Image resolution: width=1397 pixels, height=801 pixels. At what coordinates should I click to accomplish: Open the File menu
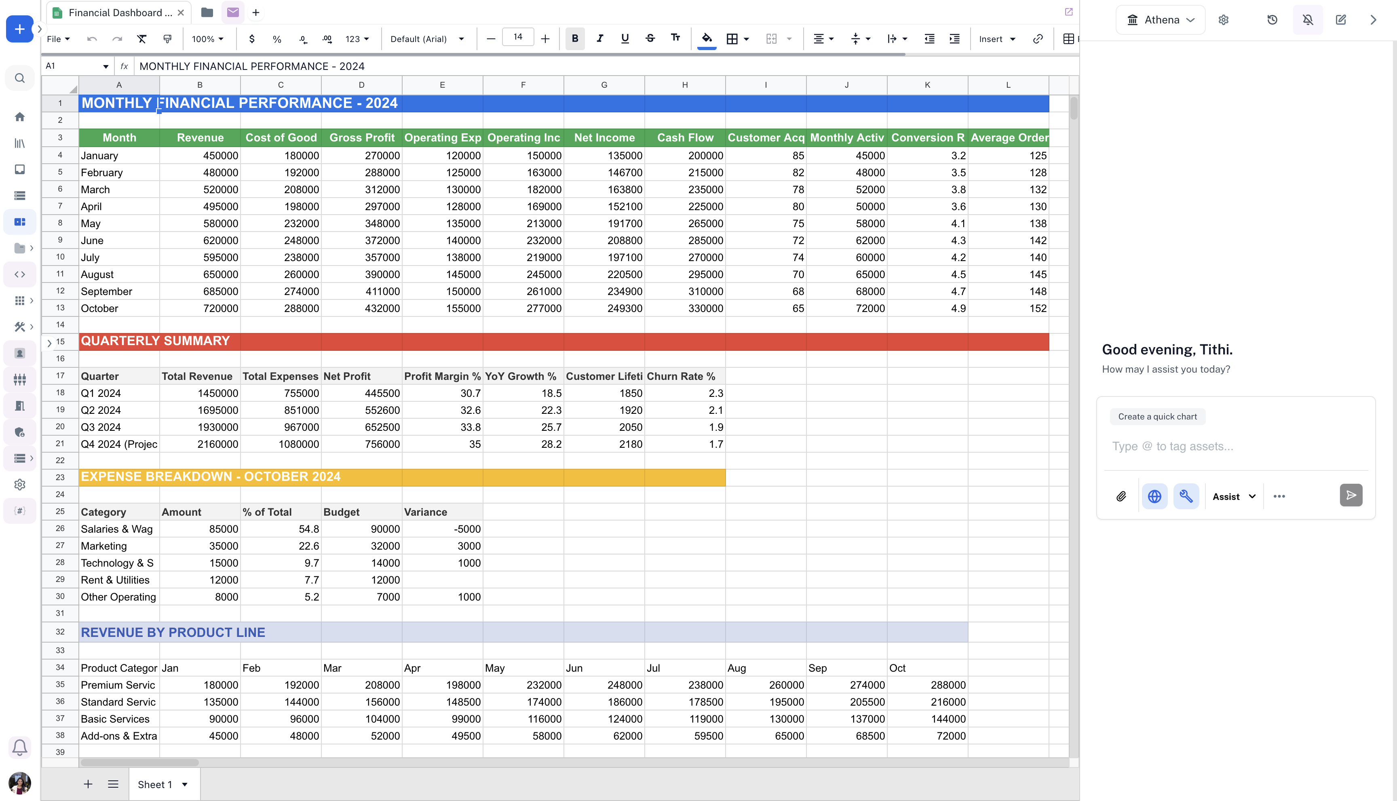tap(58, 39)
